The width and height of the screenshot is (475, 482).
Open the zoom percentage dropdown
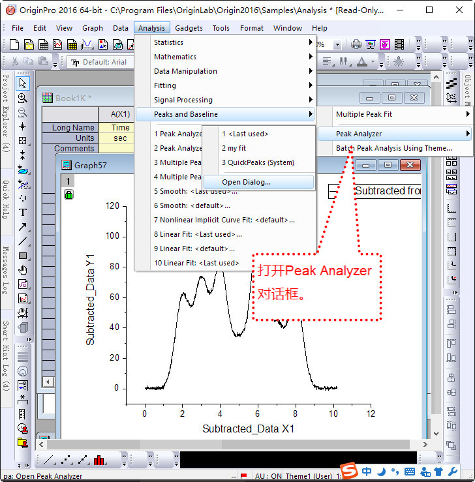[337, 45]
